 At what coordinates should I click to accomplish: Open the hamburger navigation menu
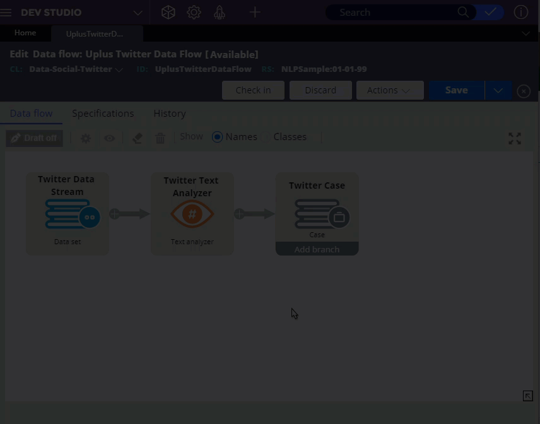(x=6, y=13)
